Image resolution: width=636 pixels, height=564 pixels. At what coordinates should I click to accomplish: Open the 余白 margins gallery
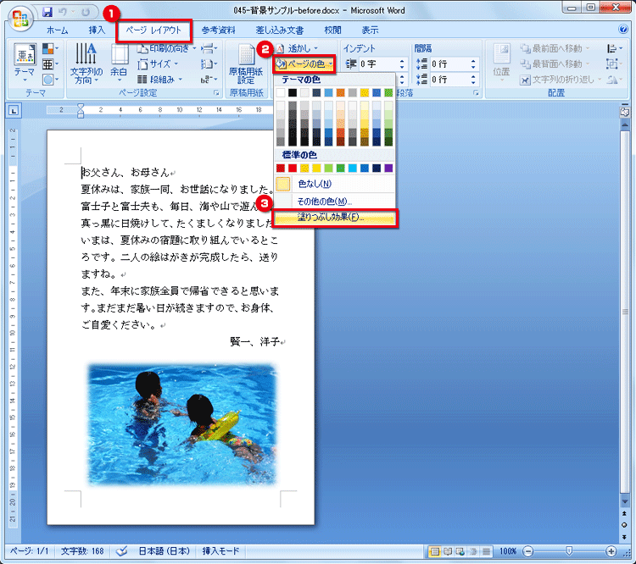coord(119,64)
